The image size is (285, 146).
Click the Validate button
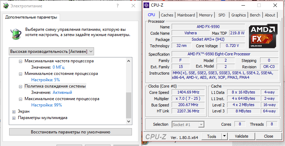(x=241, y=136)
